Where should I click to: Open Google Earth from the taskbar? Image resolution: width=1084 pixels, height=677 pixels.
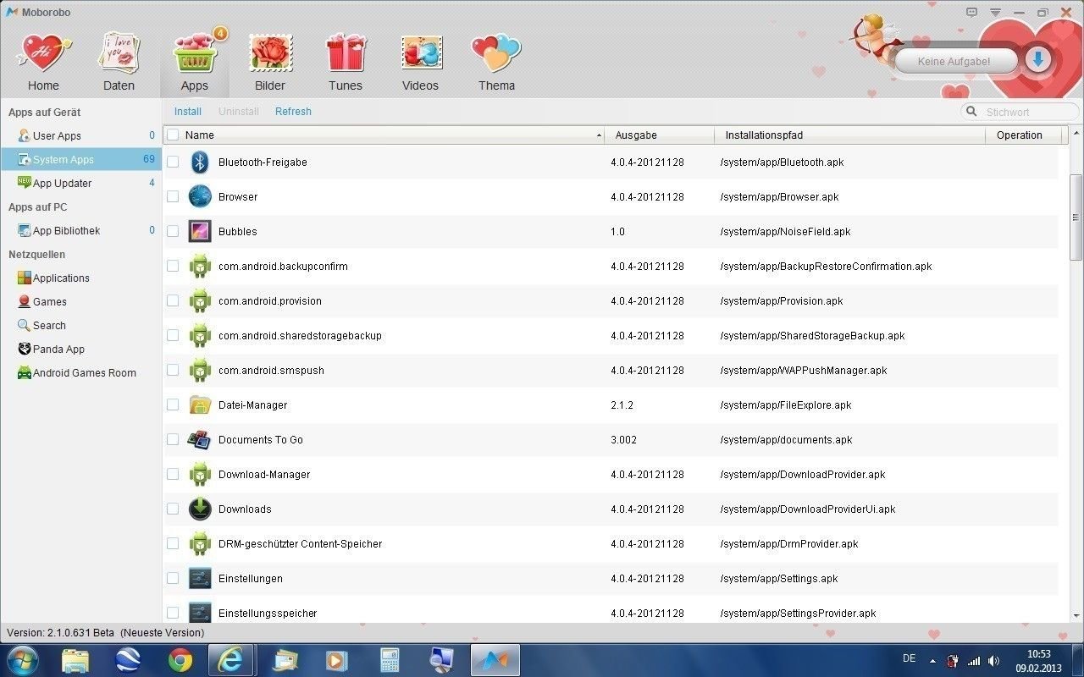click(x=128, y=659)
